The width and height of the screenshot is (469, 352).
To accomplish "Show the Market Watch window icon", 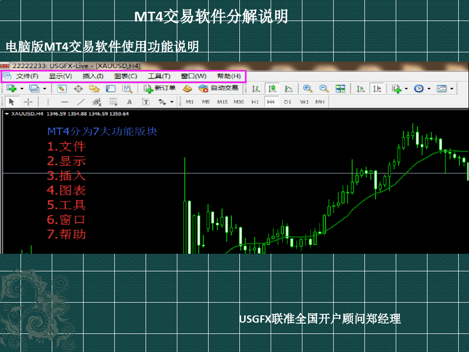I will [62, 88].
